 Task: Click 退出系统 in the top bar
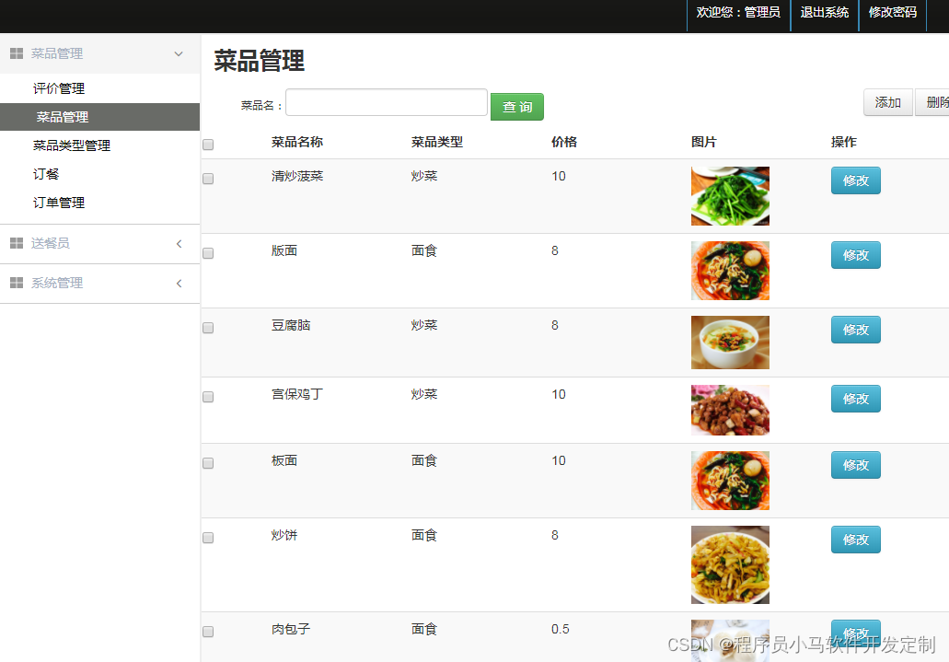[824, 14]
